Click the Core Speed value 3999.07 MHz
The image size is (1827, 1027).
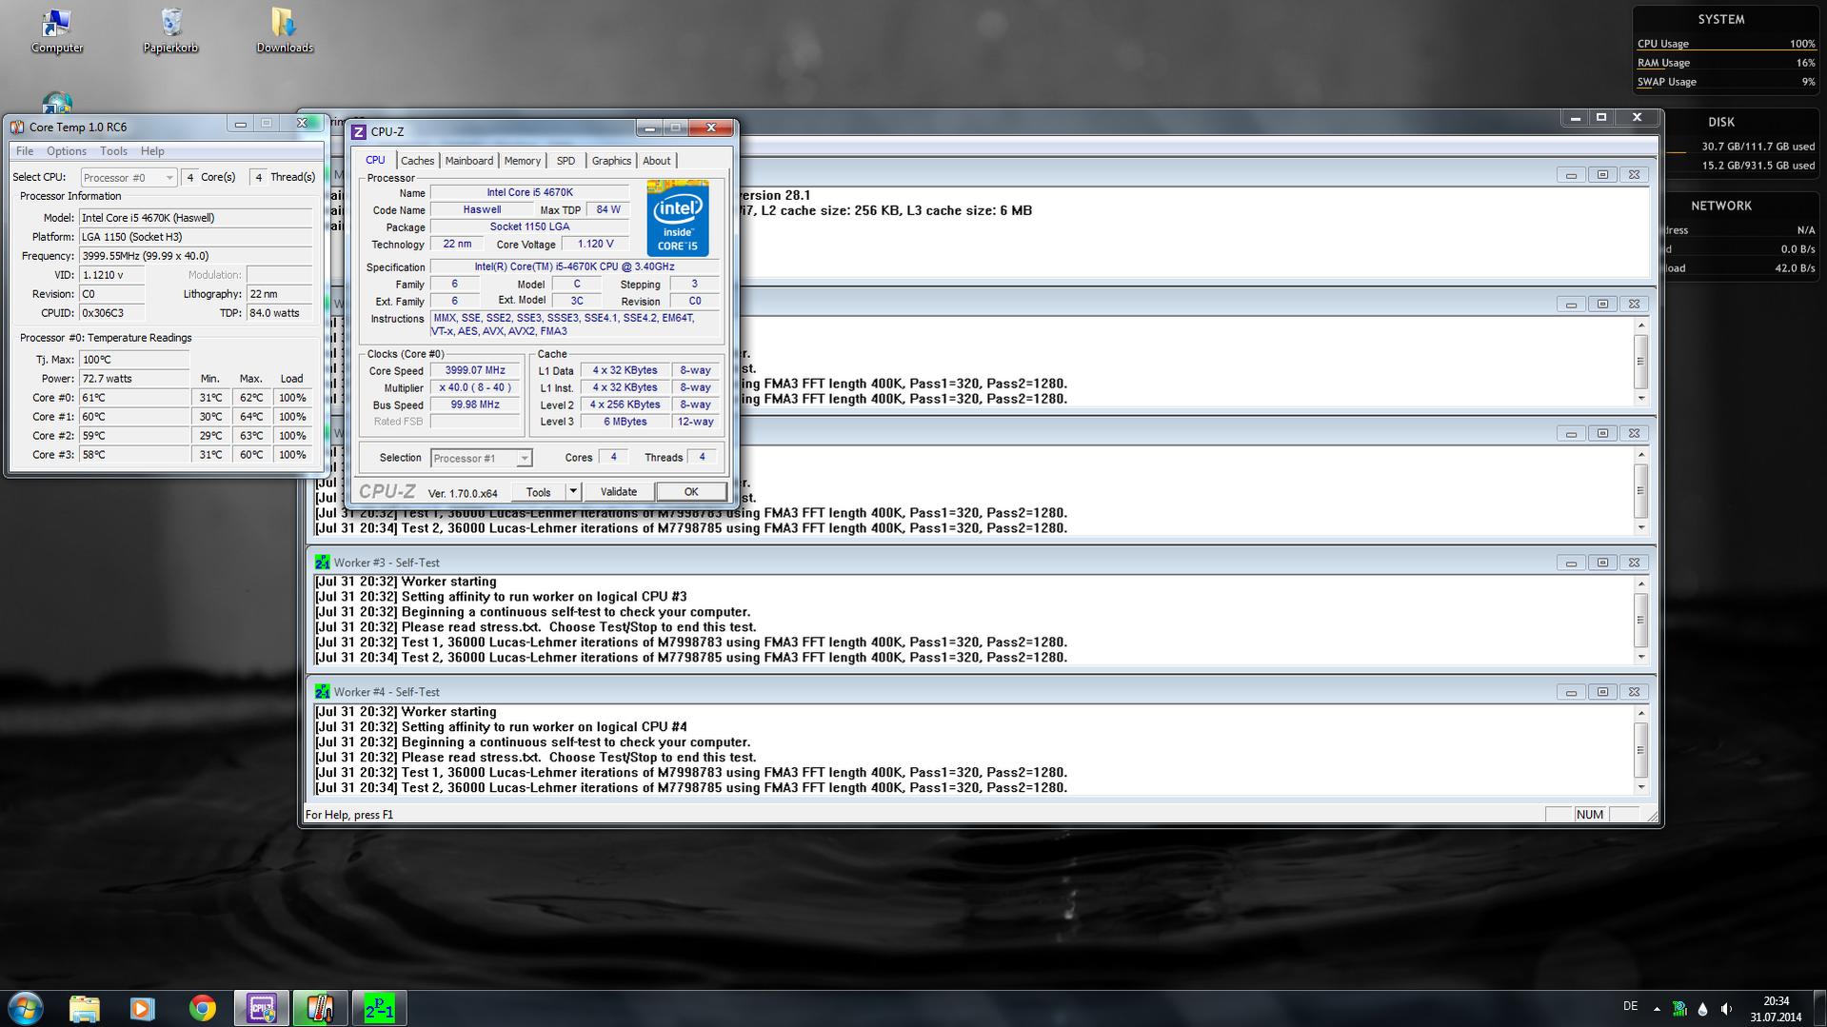click(x=475, y=370)
